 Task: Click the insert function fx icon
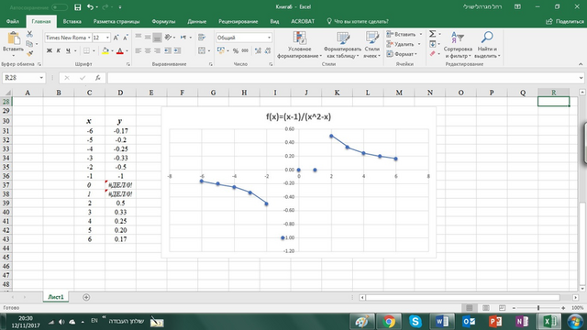coord(98,78)
